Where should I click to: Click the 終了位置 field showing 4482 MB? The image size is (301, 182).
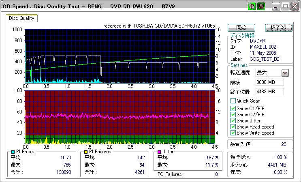tap(270, 92)
